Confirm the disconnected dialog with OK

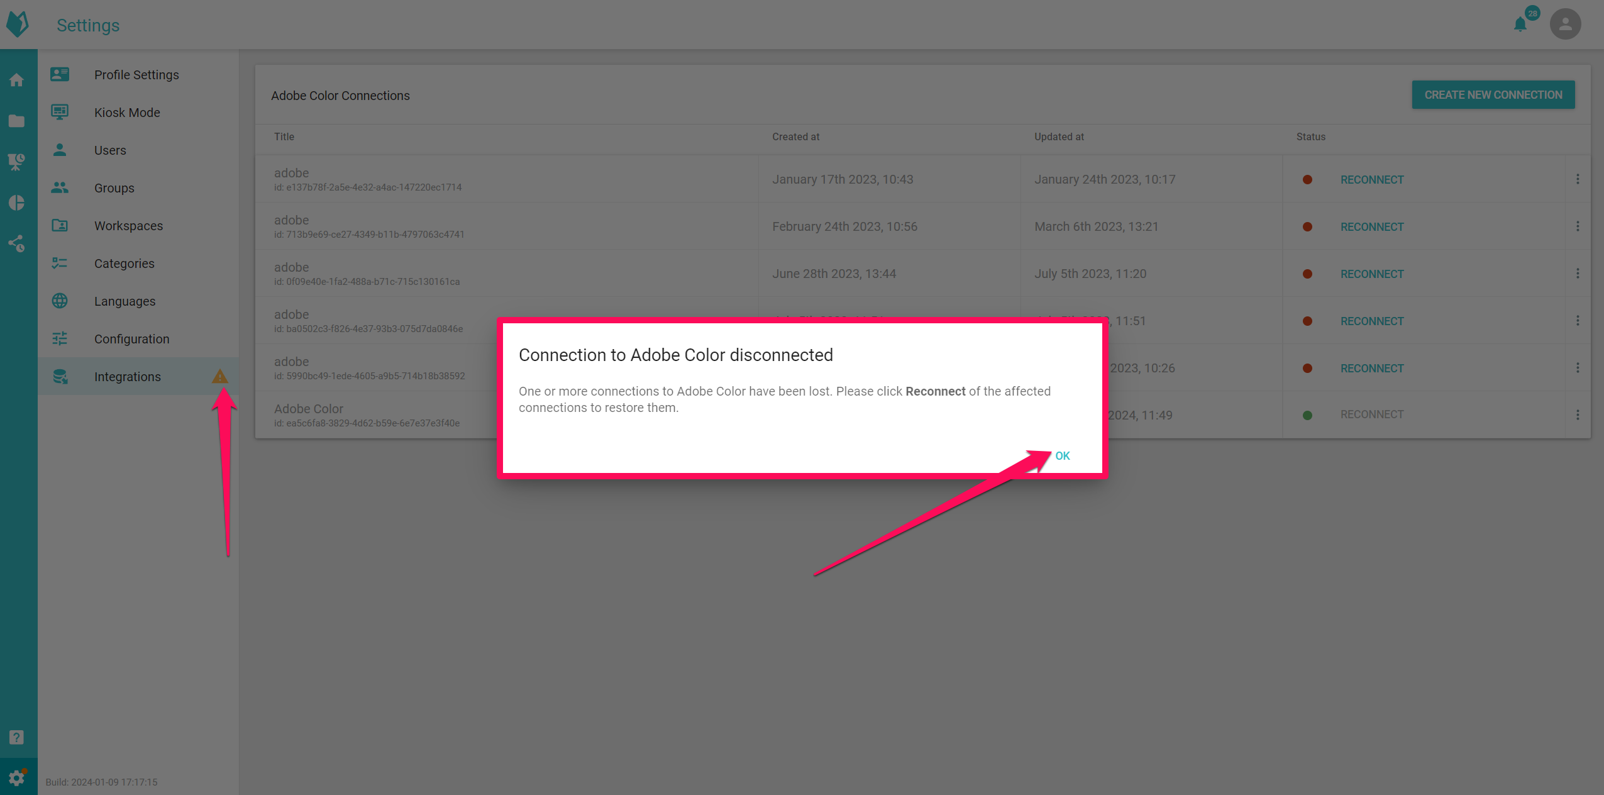tap(1063, 456)
